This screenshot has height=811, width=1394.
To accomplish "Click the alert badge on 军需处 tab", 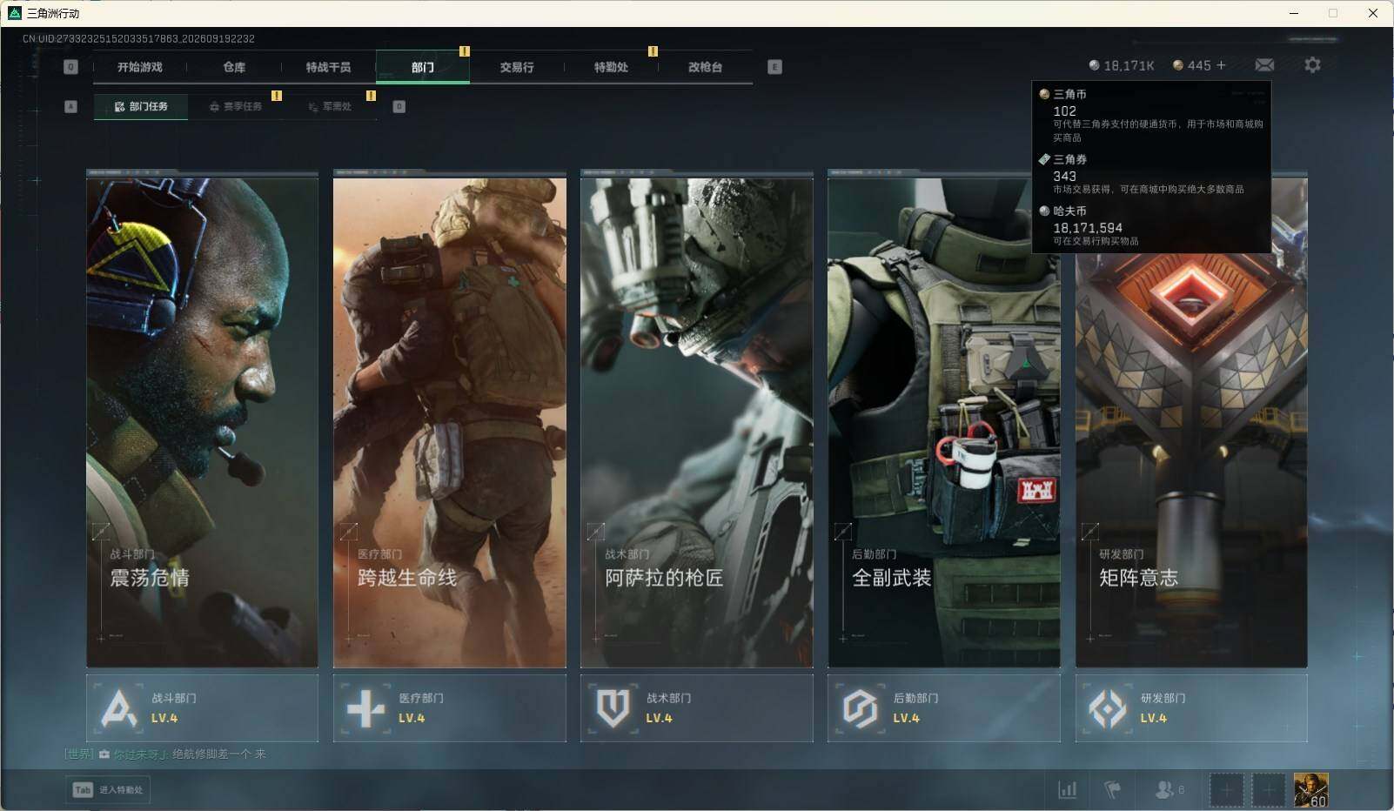I will [371, 96].
